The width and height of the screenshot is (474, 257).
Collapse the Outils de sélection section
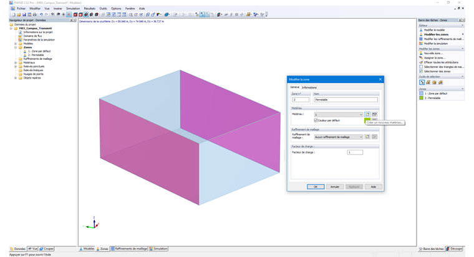click(x=441, y=77)
